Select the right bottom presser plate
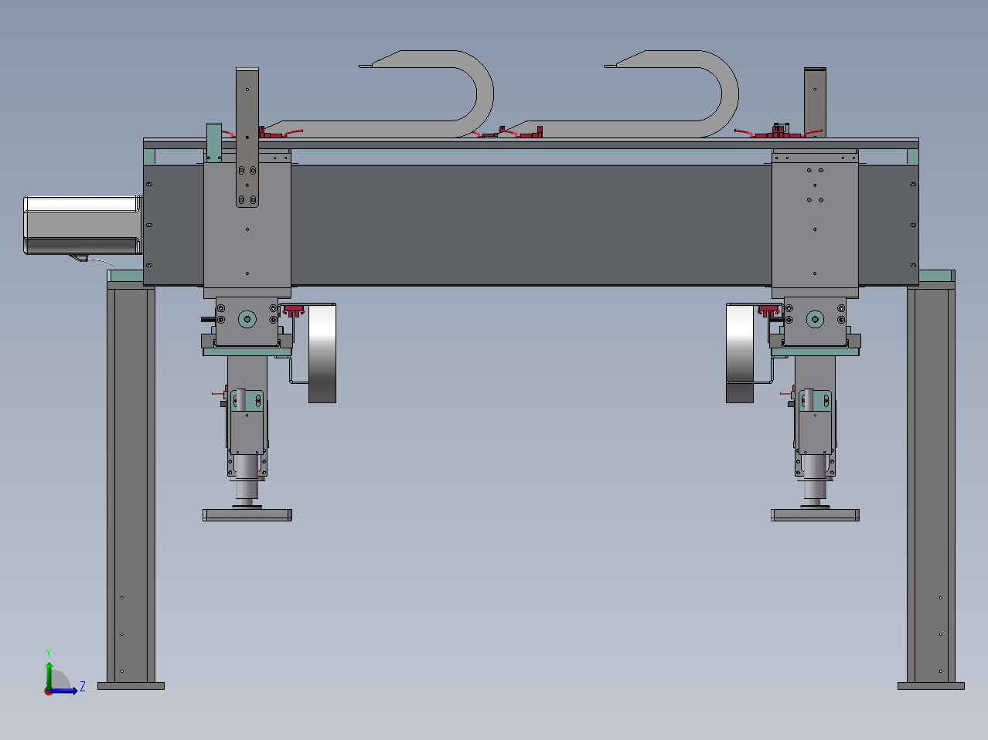Screen dimensions: 988x740 coord(815,515)
